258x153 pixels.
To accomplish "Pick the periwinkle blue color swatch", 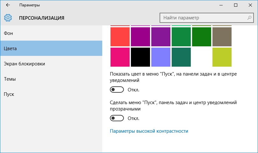I will click(x=161, y=57).
